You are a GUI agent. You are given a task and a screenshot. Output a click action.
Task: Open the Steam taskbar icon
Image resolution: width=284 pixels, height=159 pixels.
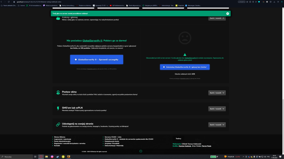point(58,157)
